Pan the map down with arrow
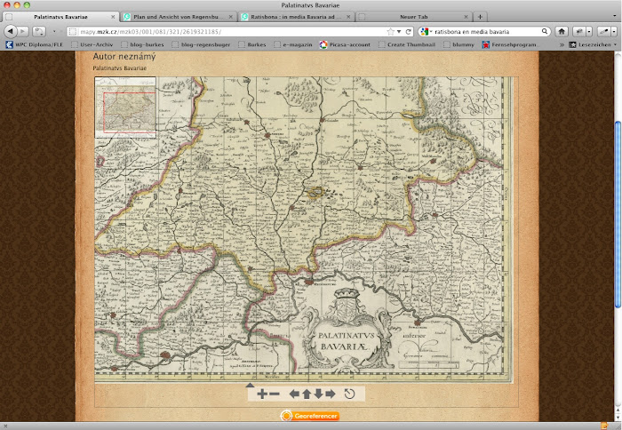Image resolution: width=622 pixels, height=430 pixels. [x=318, y=394]
